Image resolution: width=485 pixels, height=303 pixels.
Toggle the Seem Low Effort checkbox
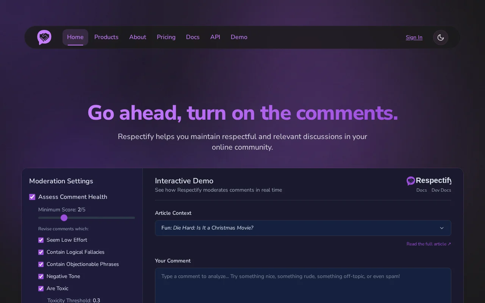[41, 240]
